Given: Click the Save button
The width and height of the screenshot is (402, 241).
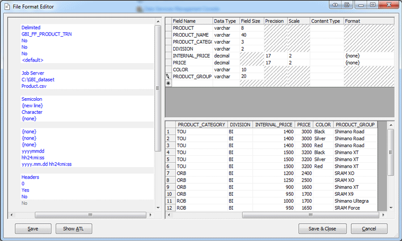Looking at the screenshot, I should [x=33, y=229].
